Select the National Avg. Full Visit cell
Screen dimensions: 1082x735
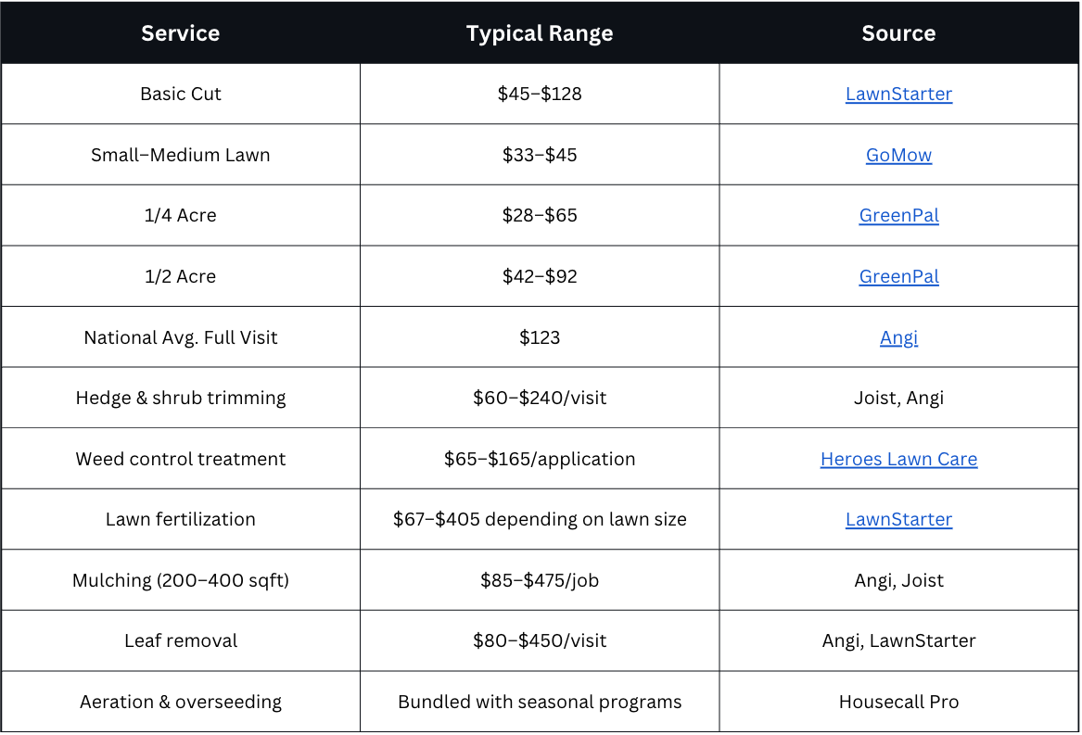click(x=181, y=336)
